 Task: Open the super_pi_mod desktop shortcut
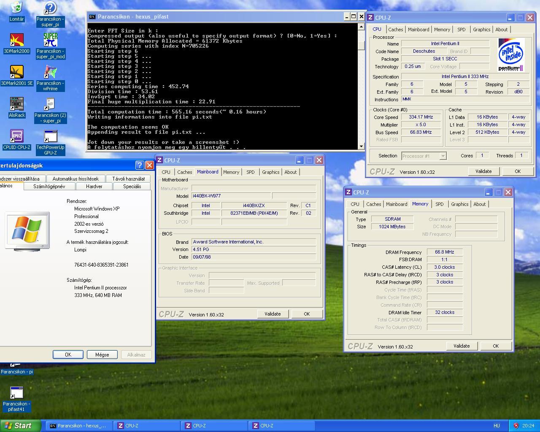click(x=50, y=46)
